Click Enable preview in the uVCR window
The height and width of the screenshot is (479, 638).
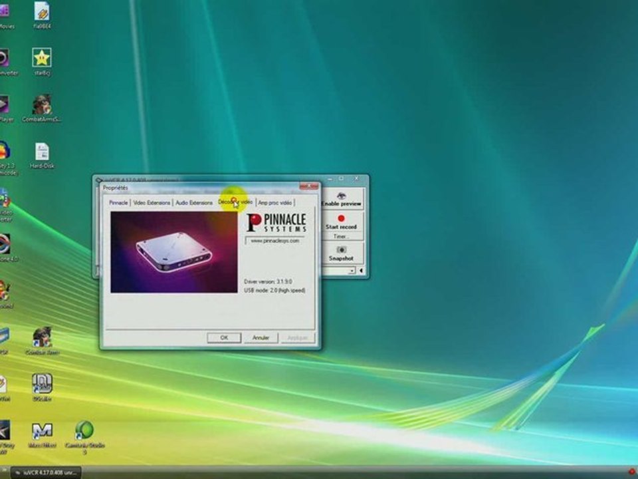click(342, 199)
